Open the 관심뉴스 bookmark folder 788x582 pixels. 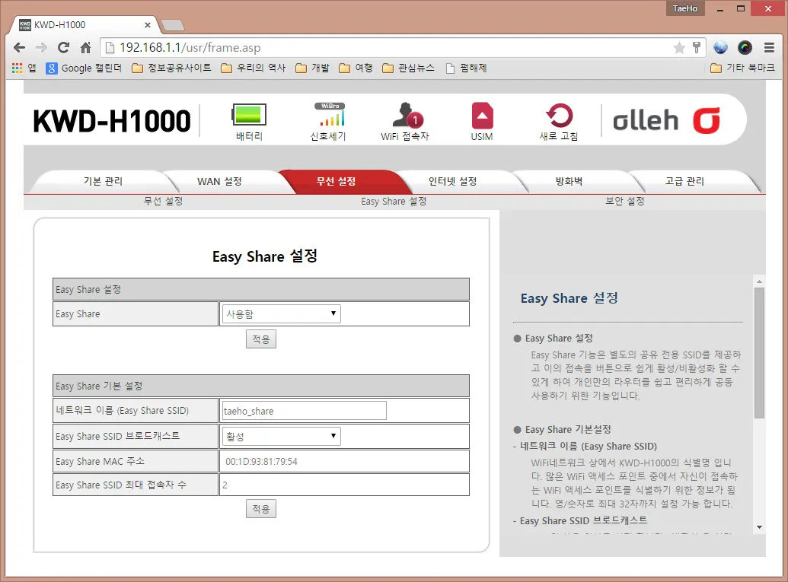(x=408, y=68)
